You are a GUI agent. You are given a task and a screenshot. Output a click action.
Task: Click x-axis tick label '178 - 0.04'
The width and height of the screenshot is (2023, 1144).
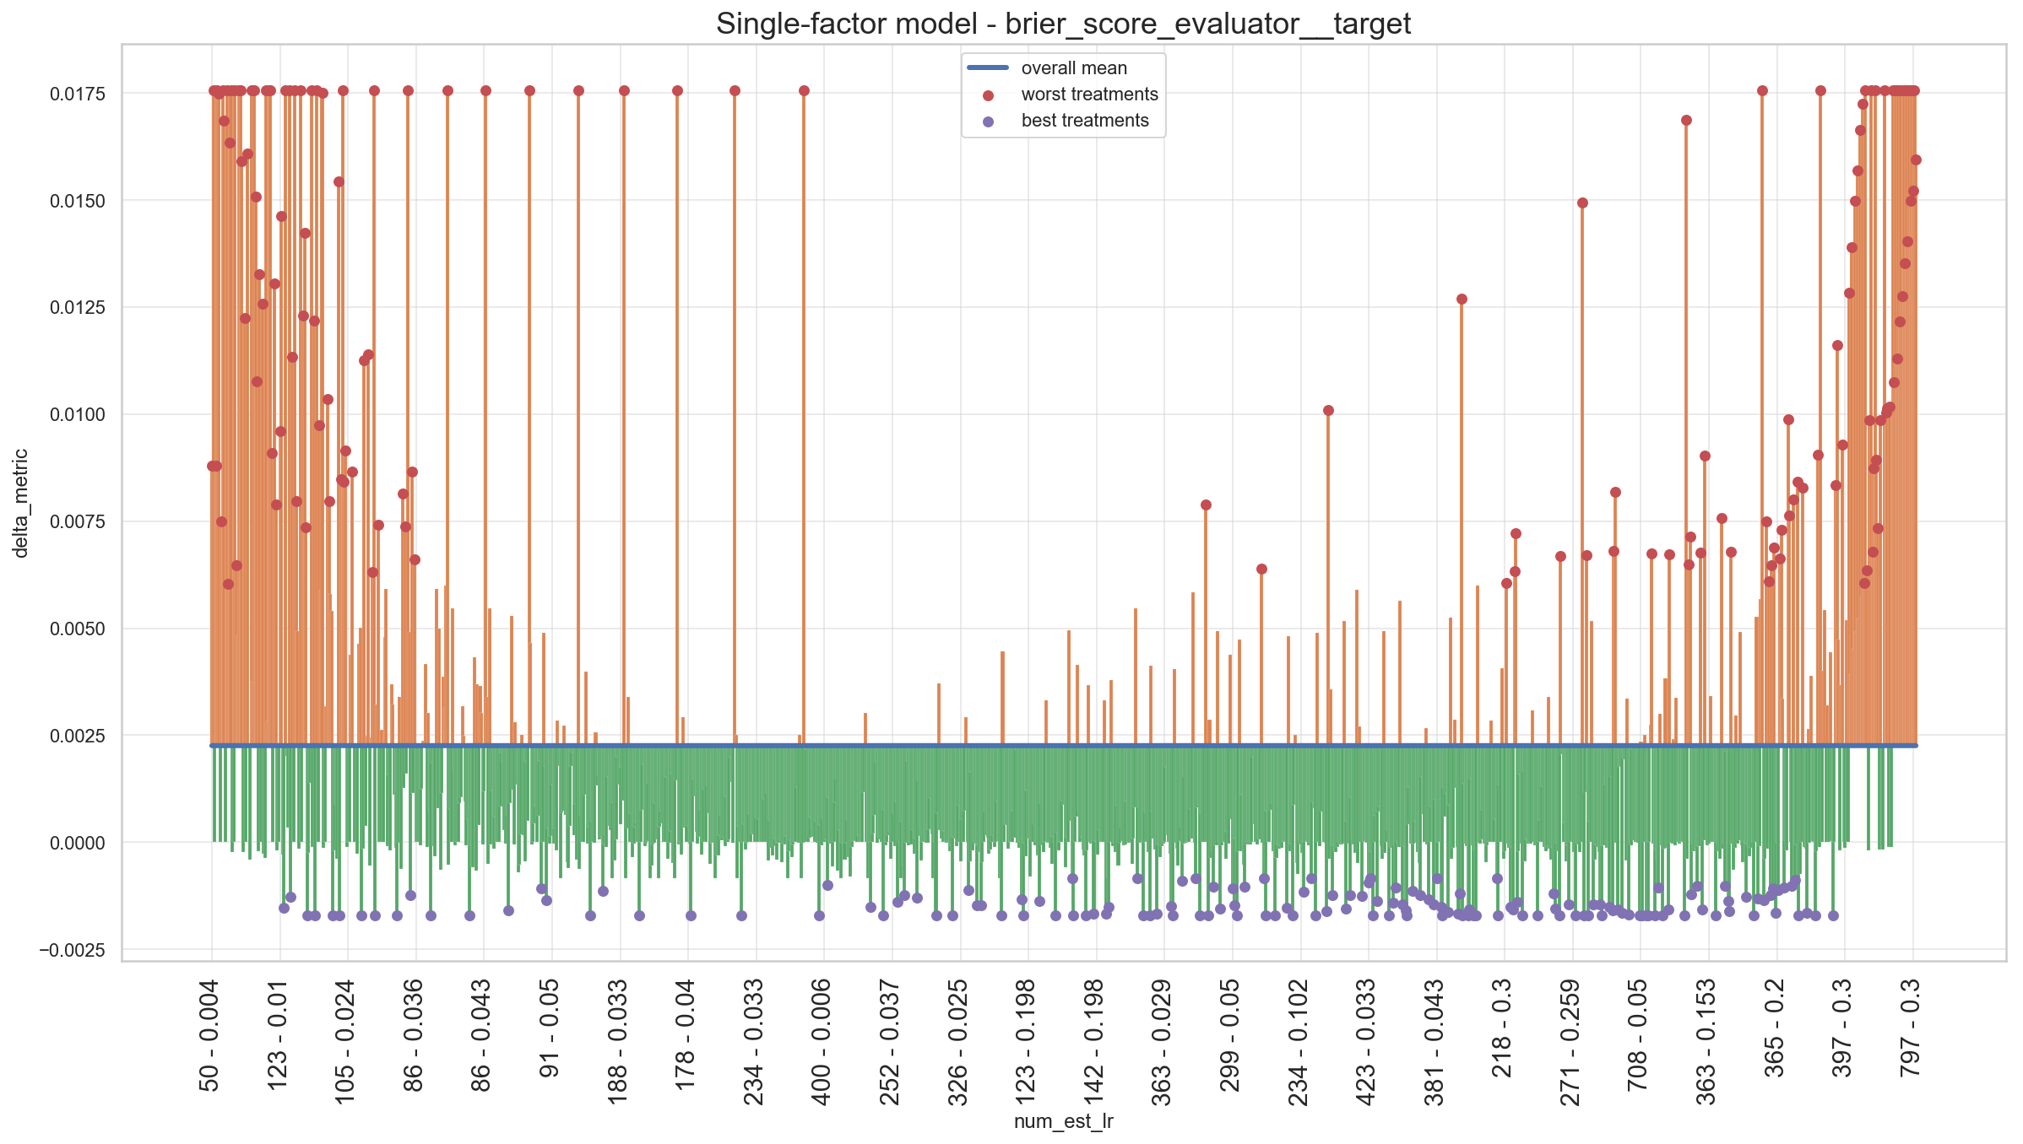point(686,1035)
